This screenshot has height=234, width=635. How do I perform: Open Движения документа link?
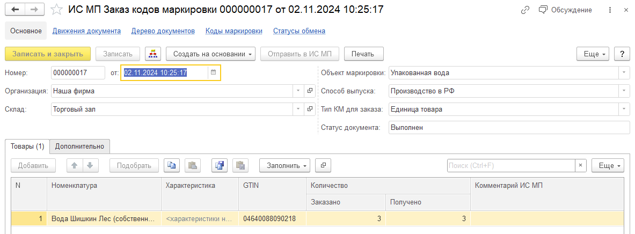point(86,31)
